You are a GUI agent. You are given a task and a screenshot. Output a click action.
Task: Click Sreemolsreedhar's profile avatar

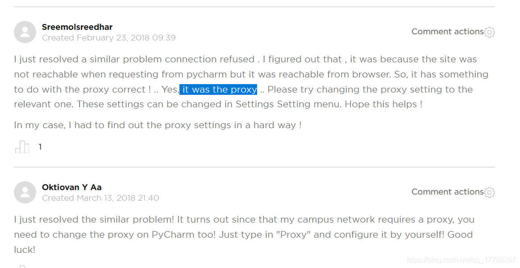coord(25,32)
